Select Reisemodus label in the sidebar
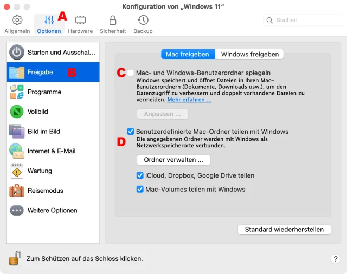The image size is (347, 274). tap(46, 191)
